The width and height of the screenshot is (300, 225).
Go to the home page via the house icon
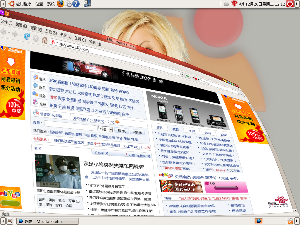pos(45,40)
